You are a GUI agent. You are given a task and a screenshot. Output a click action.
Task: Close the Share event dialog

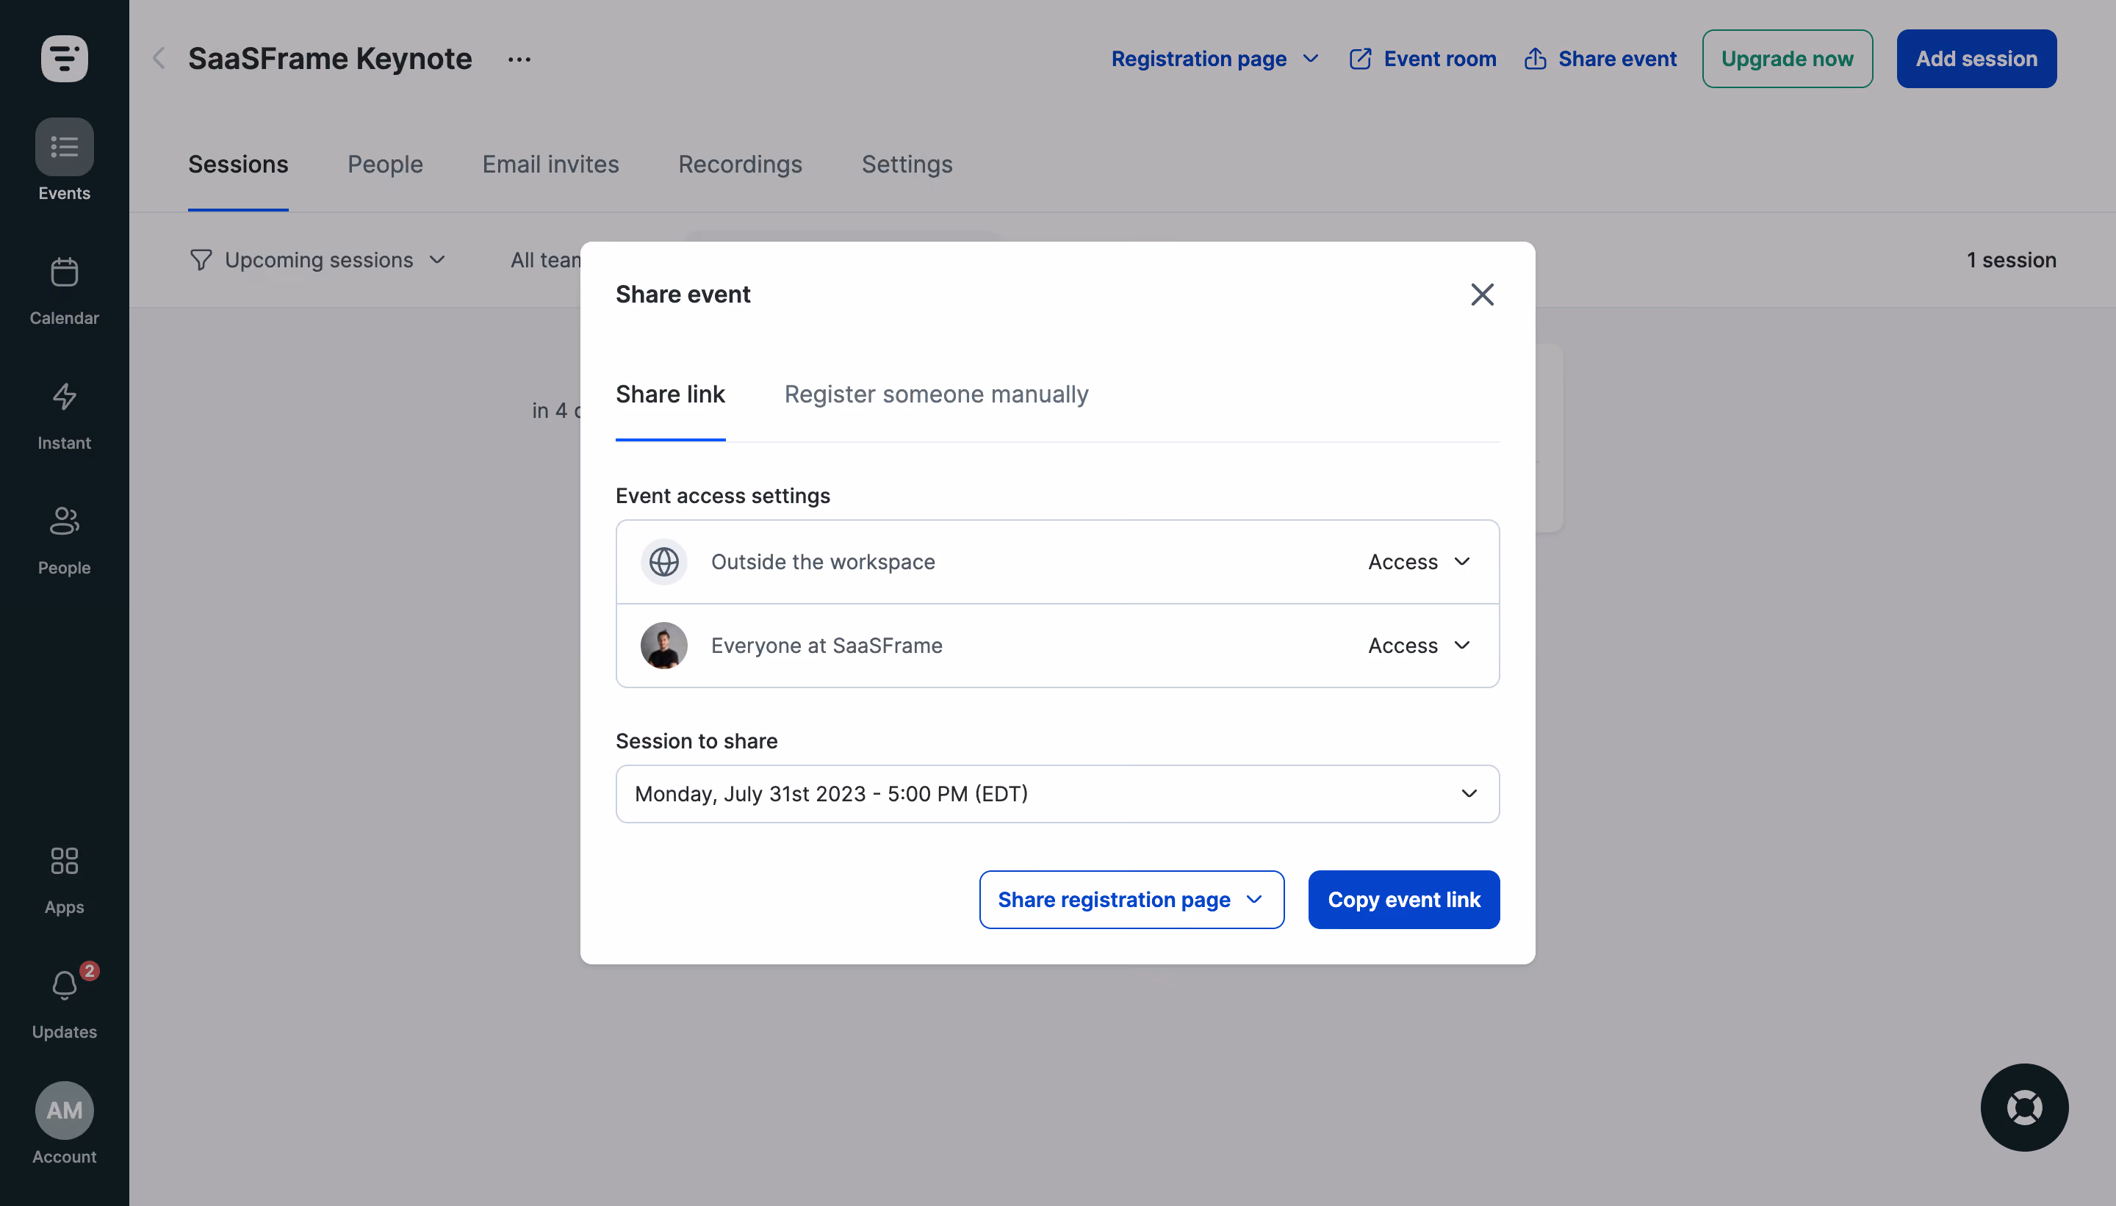1482,294
